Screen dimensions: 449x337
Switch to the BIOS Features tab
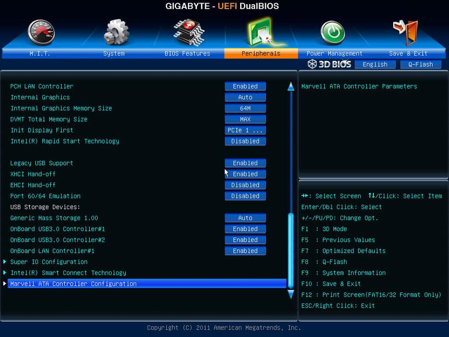pyautogui.click(x=187, y=53)
